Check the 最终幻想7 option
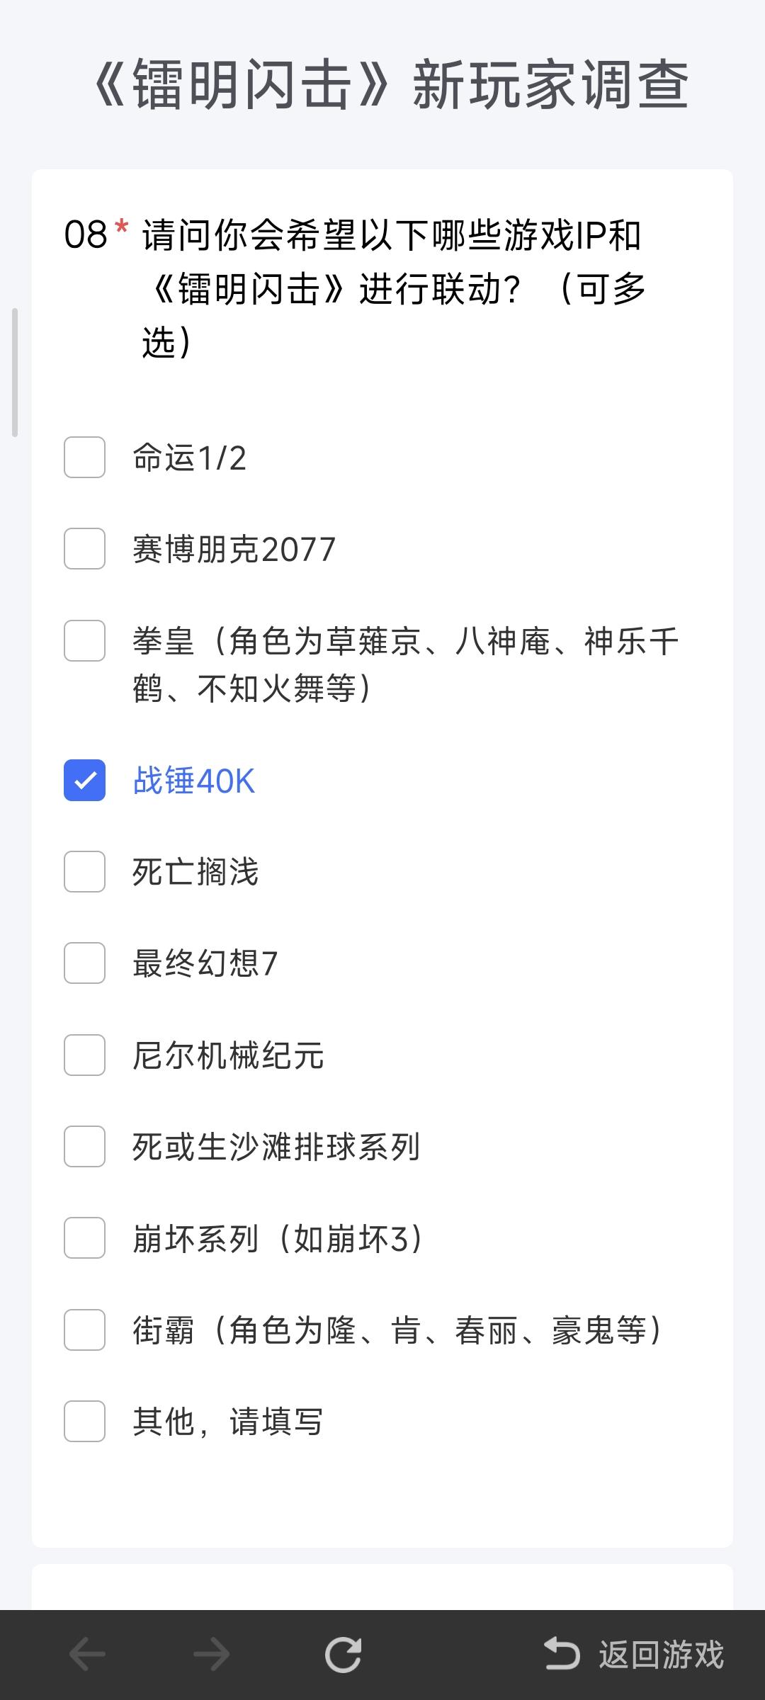The height and width of the screenshot is (1700, 765). coord(85,963)
